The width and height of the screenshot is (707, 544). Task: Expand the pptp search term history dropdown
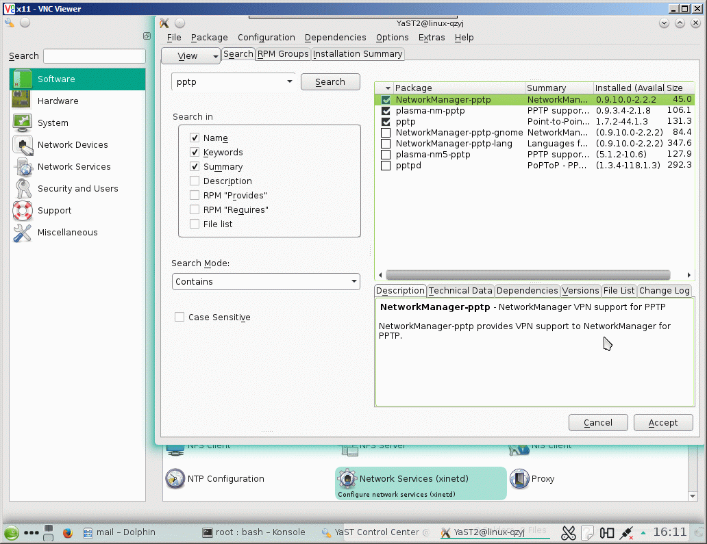tap(290, 81)
